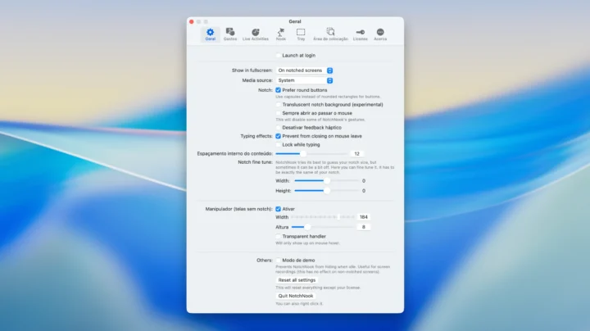590x331 pixels.
Task: Open the Área de colocação tab
Action: point(331,34)
